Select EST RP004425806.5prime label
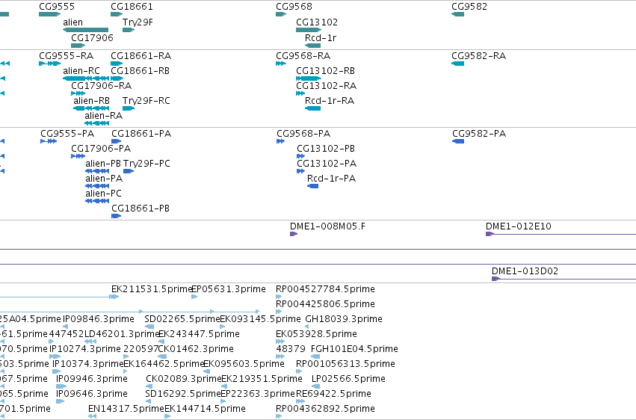Image resolution: width=636 pixels, height=420 pixels. click(325, 304)
